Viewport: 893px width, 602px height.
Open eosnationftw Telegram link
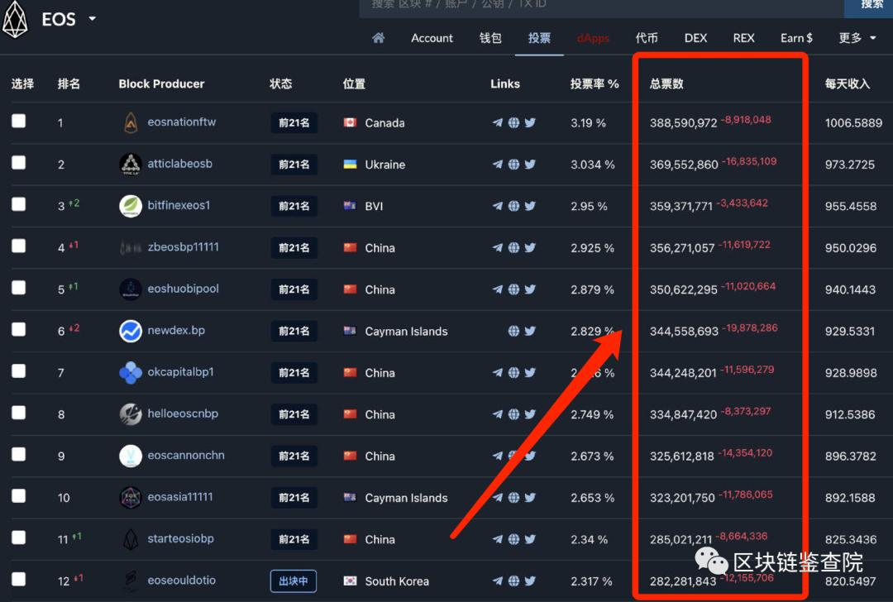click(x=497, y=122)
